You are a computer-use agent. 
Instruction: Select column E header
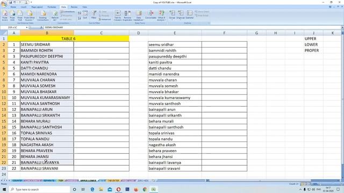click(175, 33)
